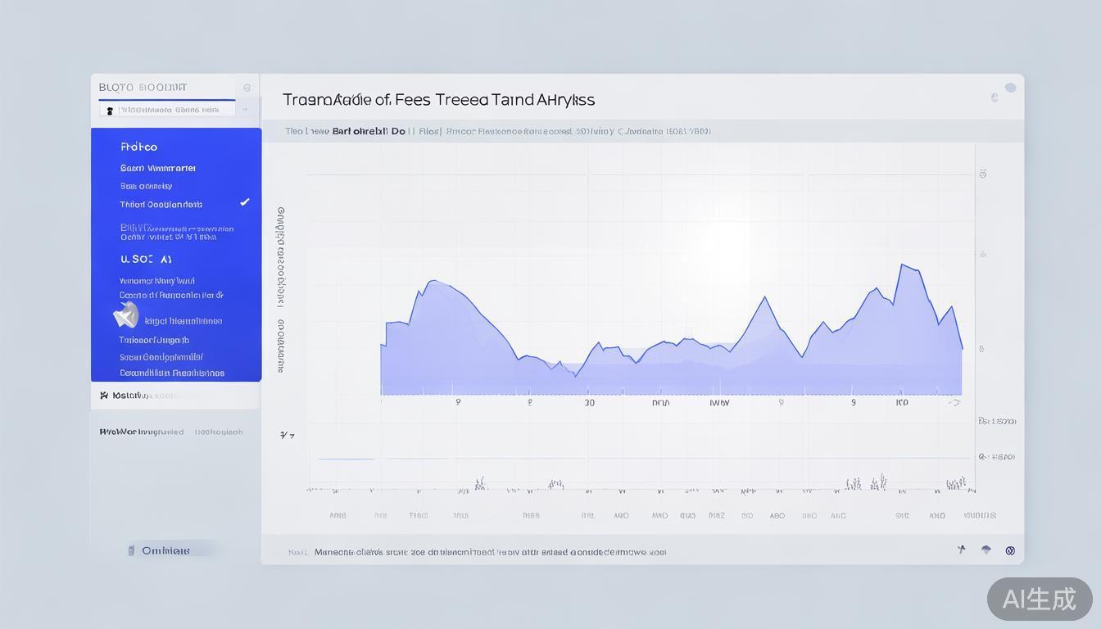Select 'Saern Wwnnrarter' in the blue sidebar menu
The width and height of the screenshot is (1101, 629).
coord(158,168)
